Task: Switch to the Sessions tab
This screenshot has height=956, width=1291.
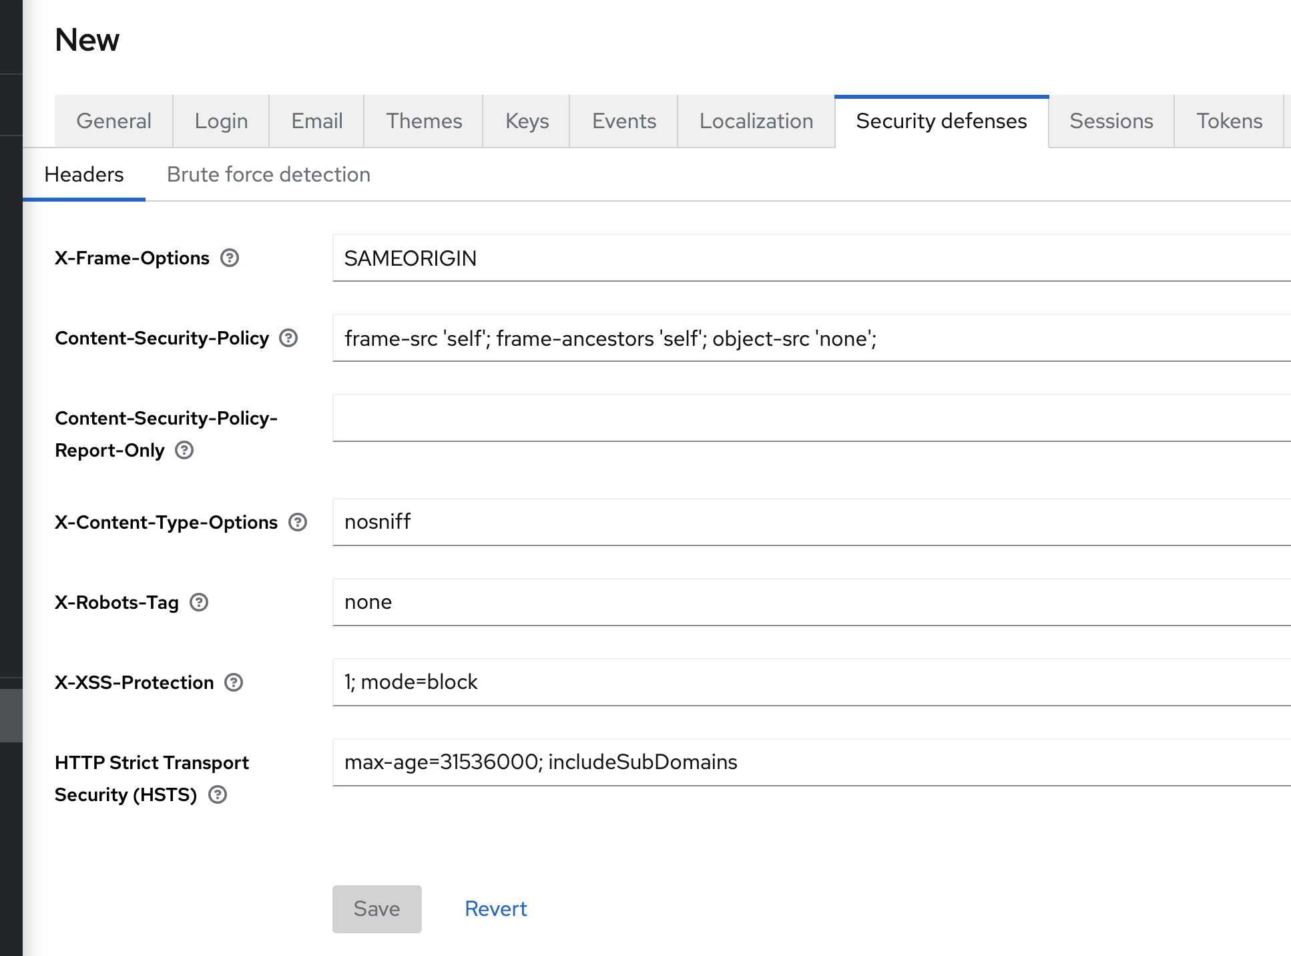Action: (1111, 121)
